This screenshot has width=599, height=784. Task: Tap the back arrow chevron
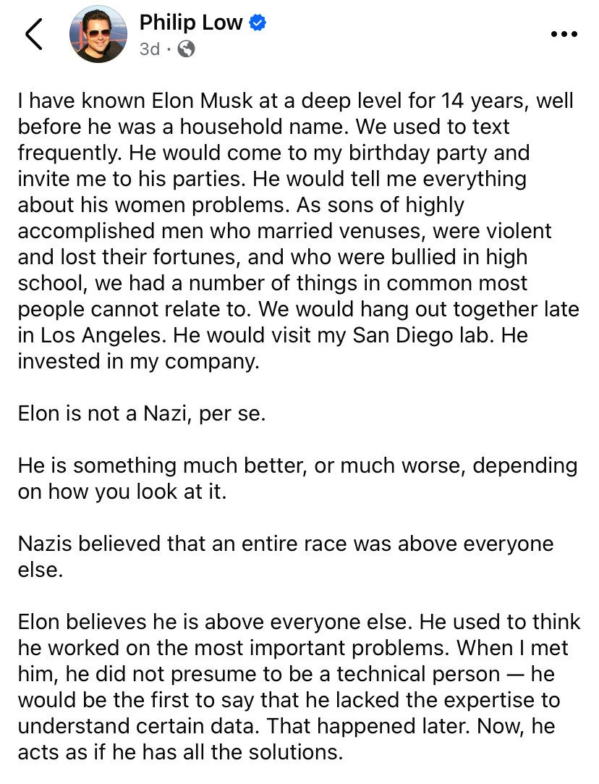34,34
